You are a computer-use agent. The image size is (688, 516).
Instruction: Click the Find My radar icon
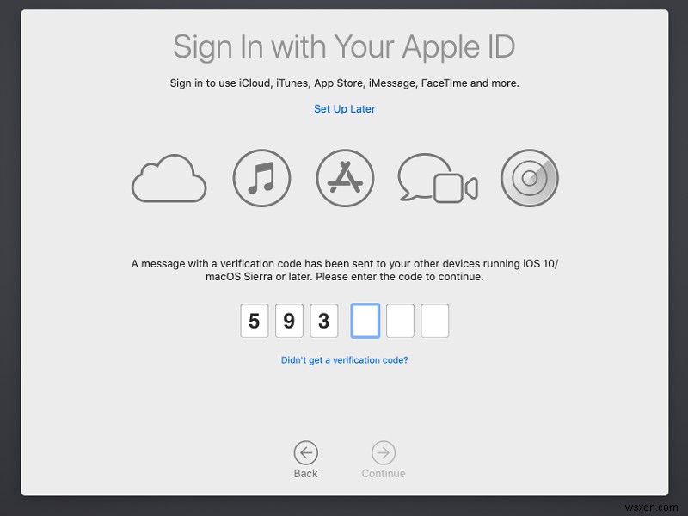click(530, 178)
